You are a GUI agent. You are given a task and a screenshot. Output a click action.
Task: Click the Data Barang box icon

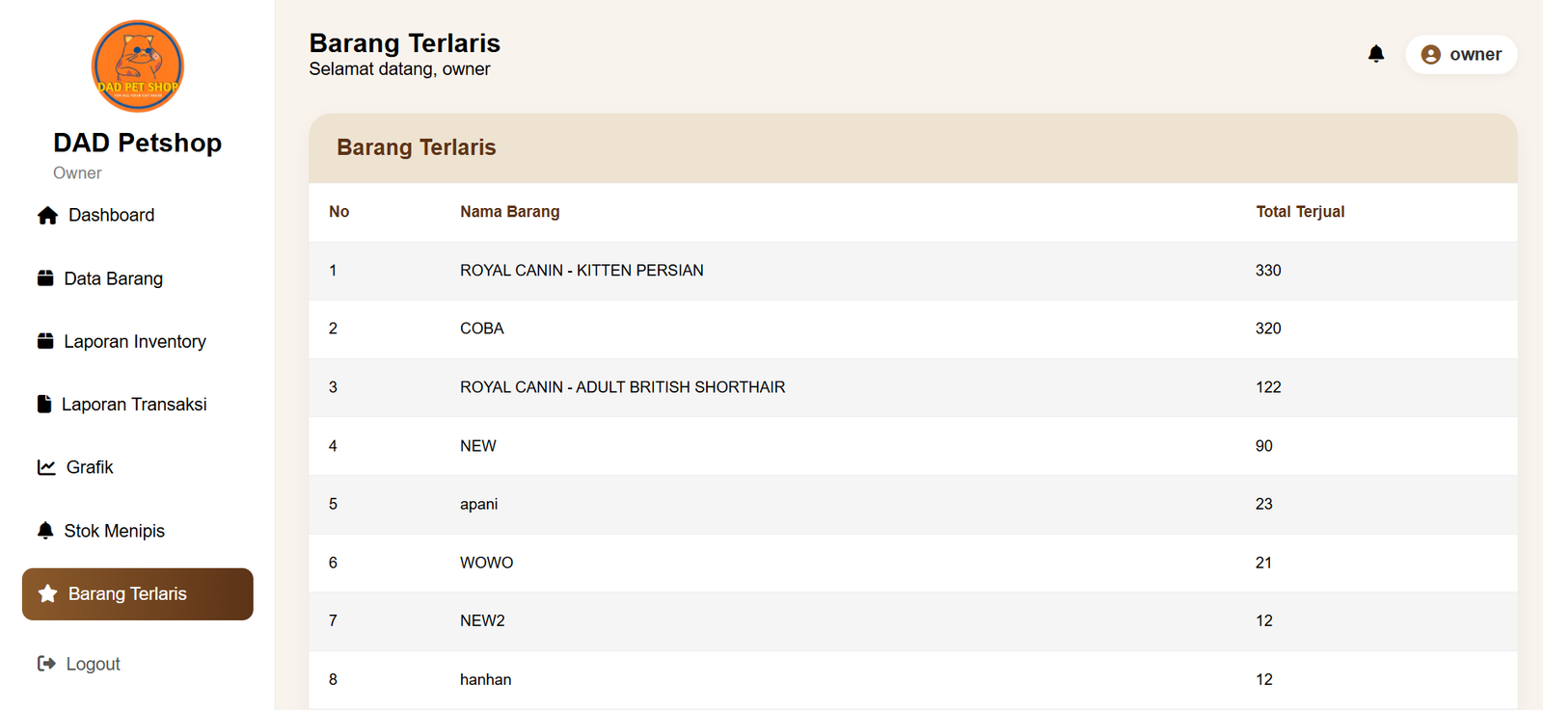pyautogui.click(x=45, y=278)
